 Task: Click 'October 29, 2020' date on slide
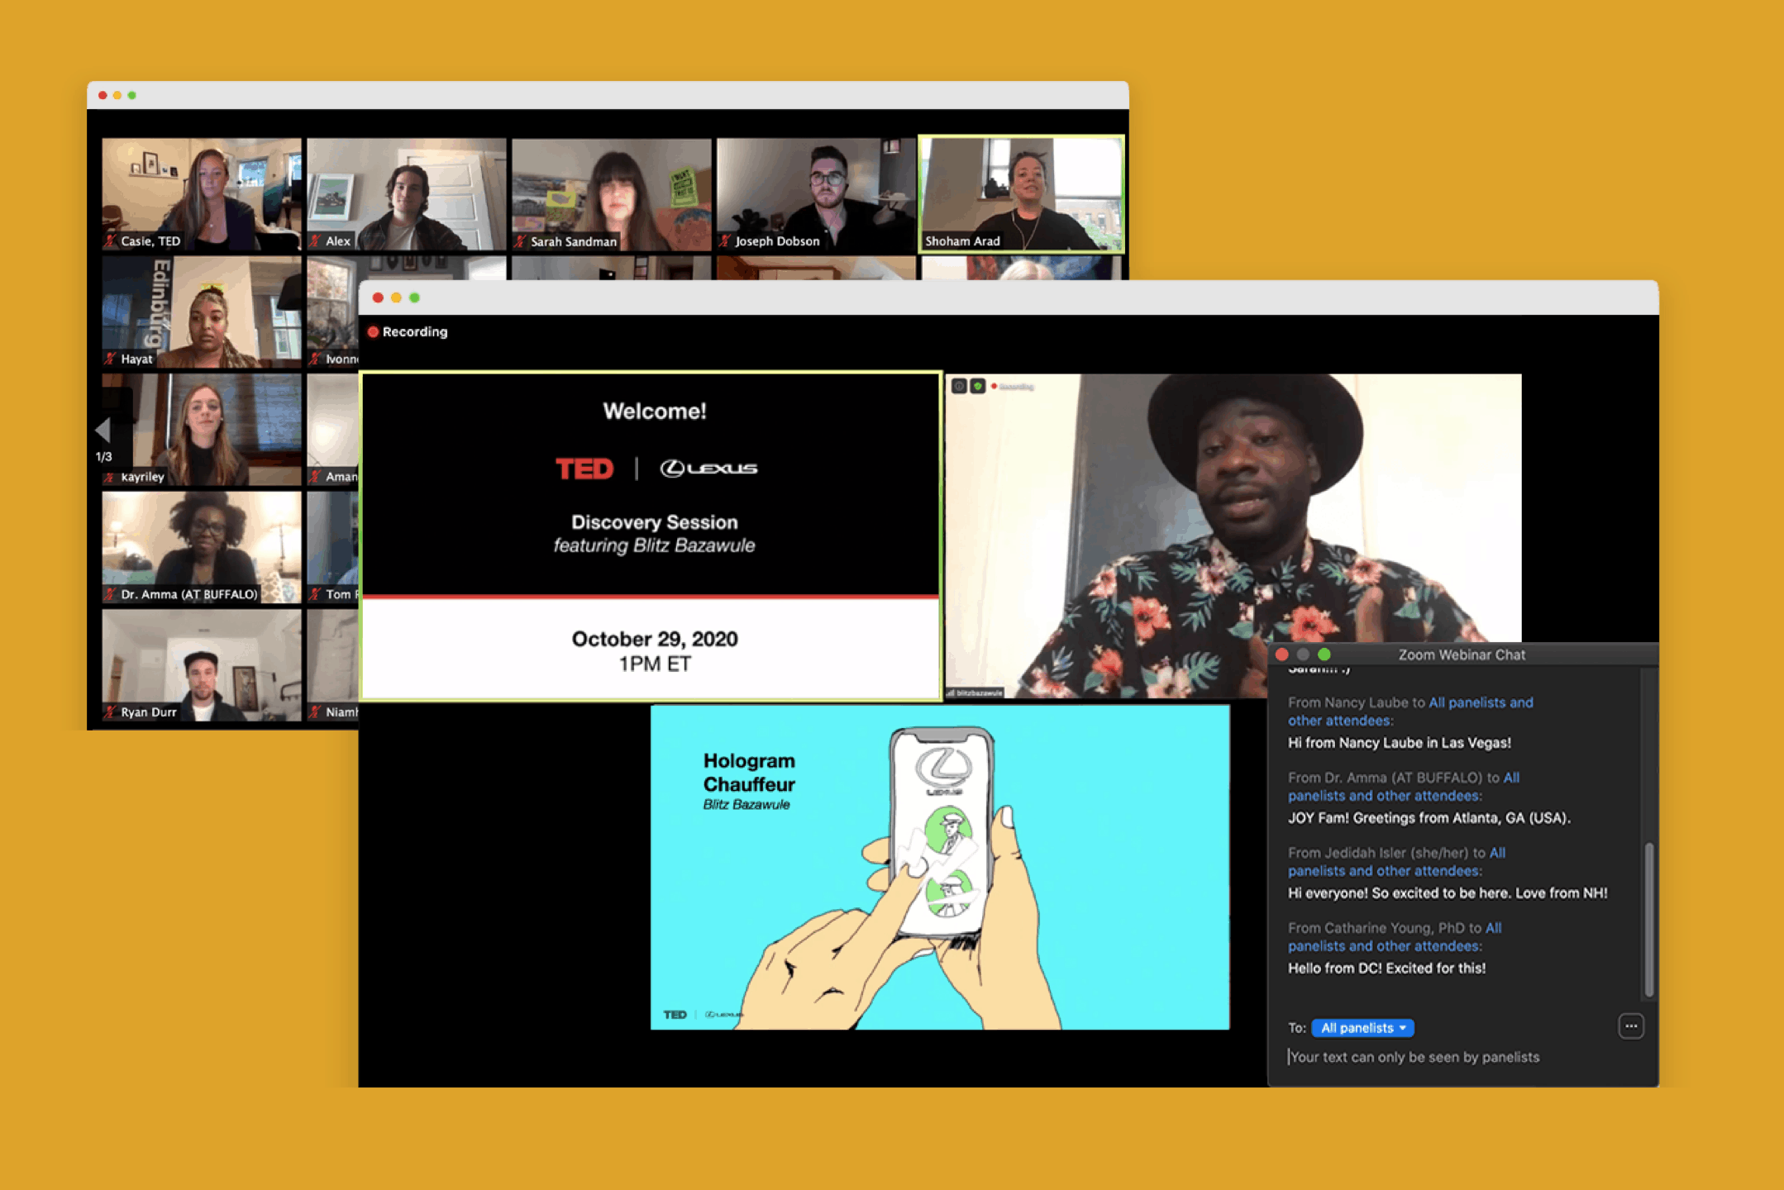(x=655, y=639)
